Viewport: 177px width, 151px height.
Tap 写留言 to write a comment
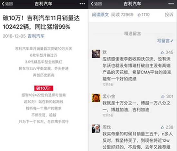(x=163, y=41)
